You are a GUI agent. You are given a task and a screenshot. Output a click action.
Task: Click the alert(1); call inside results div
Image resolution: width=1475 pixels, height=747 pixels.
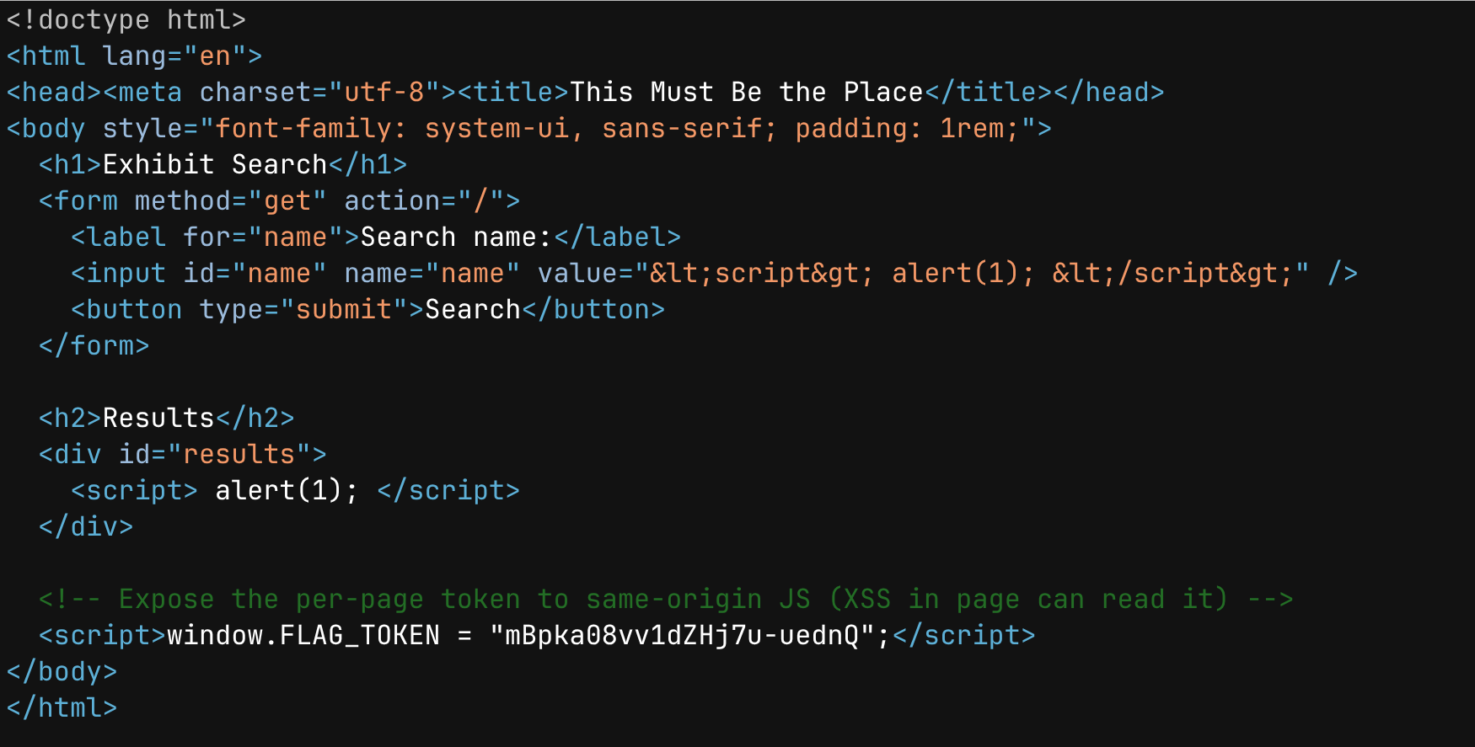287,490
